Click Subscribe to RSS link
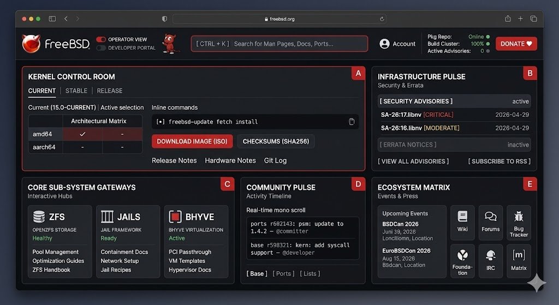 (499, 162)
